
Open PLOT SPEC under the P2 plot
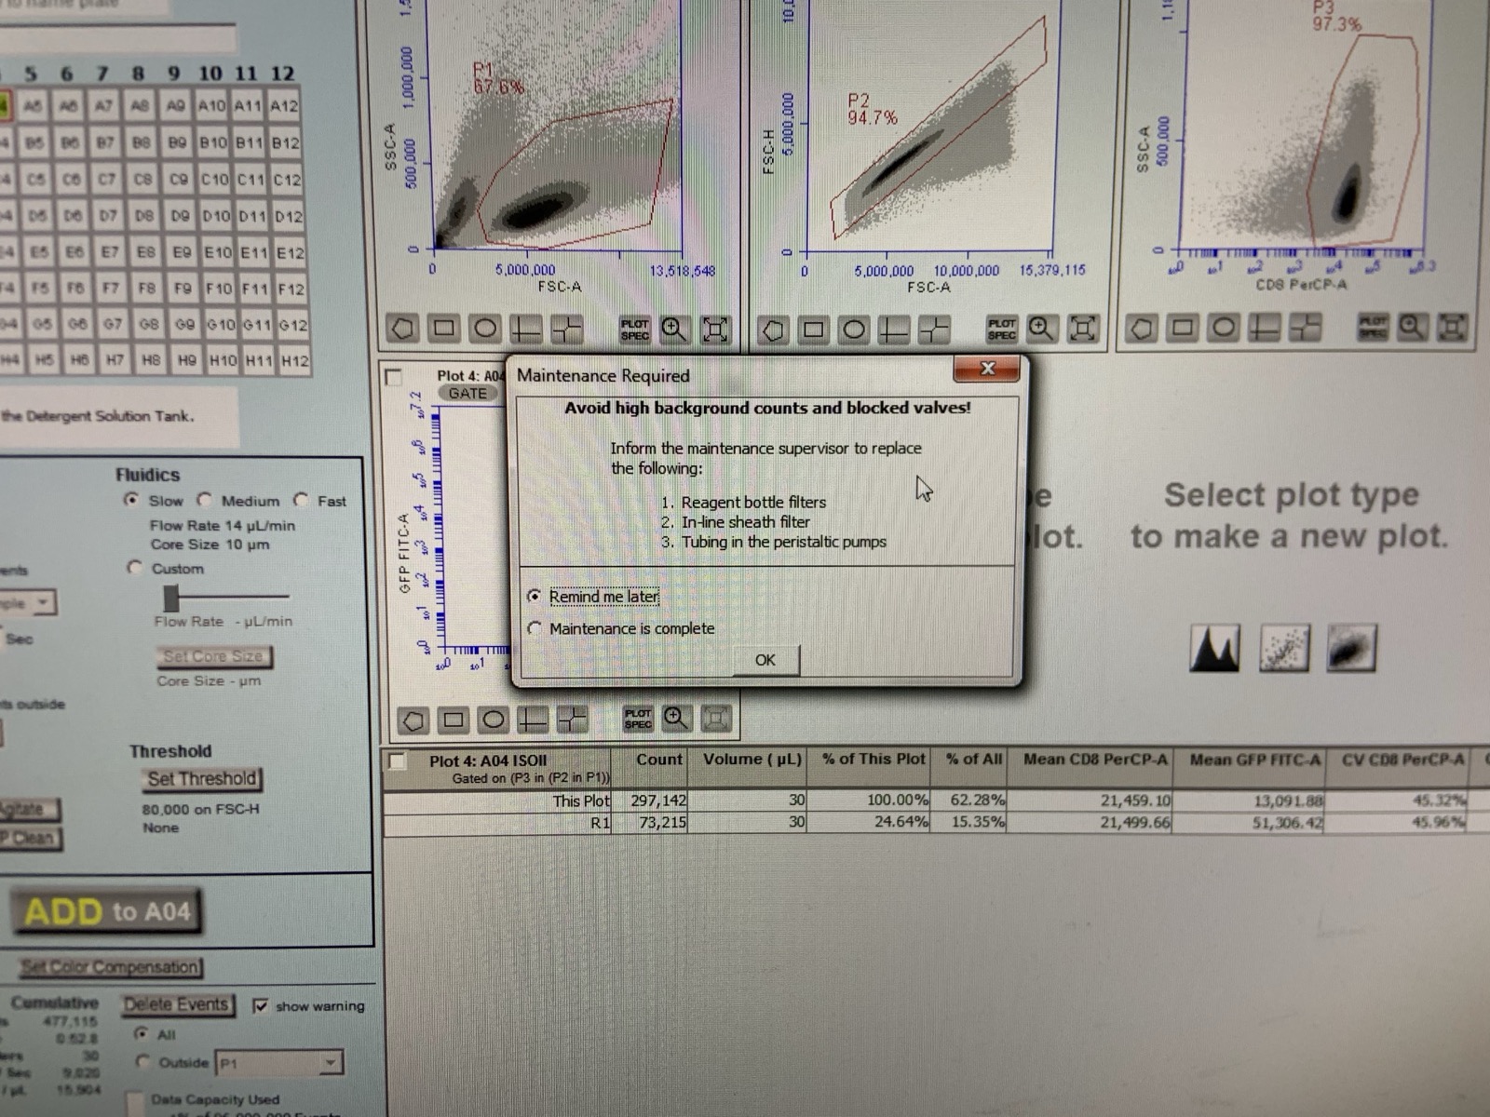coord(1002,329)
